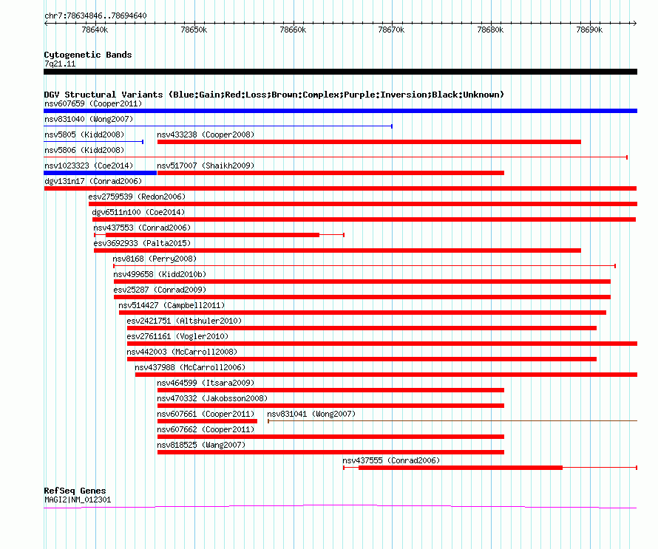Click the esv2421751 (Altshuler2010) label
This screenshot has height=549, width=658.
point(184,321)
